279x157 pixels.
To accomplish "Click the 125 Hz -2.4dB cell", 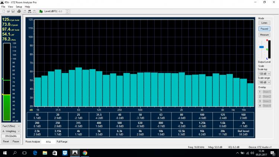I will coord(223,116).
